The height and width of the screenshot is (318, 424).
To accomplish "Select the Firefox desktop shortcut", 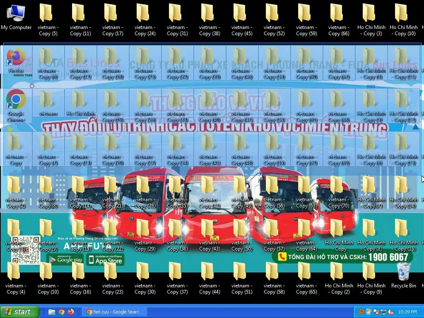I will [16, 60].
